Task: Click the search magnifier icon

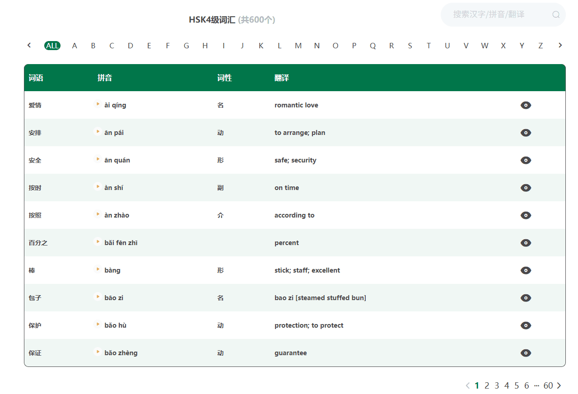Action: pyautogui.click(x=556, y=14)
